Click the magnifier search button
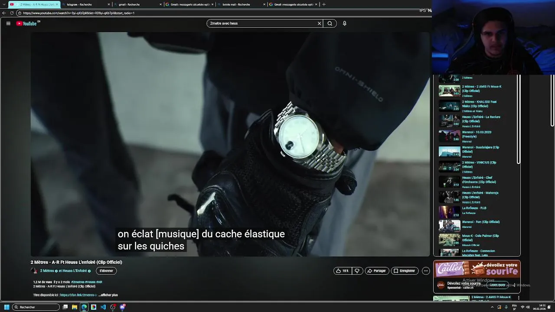 [x=330, y=23]
